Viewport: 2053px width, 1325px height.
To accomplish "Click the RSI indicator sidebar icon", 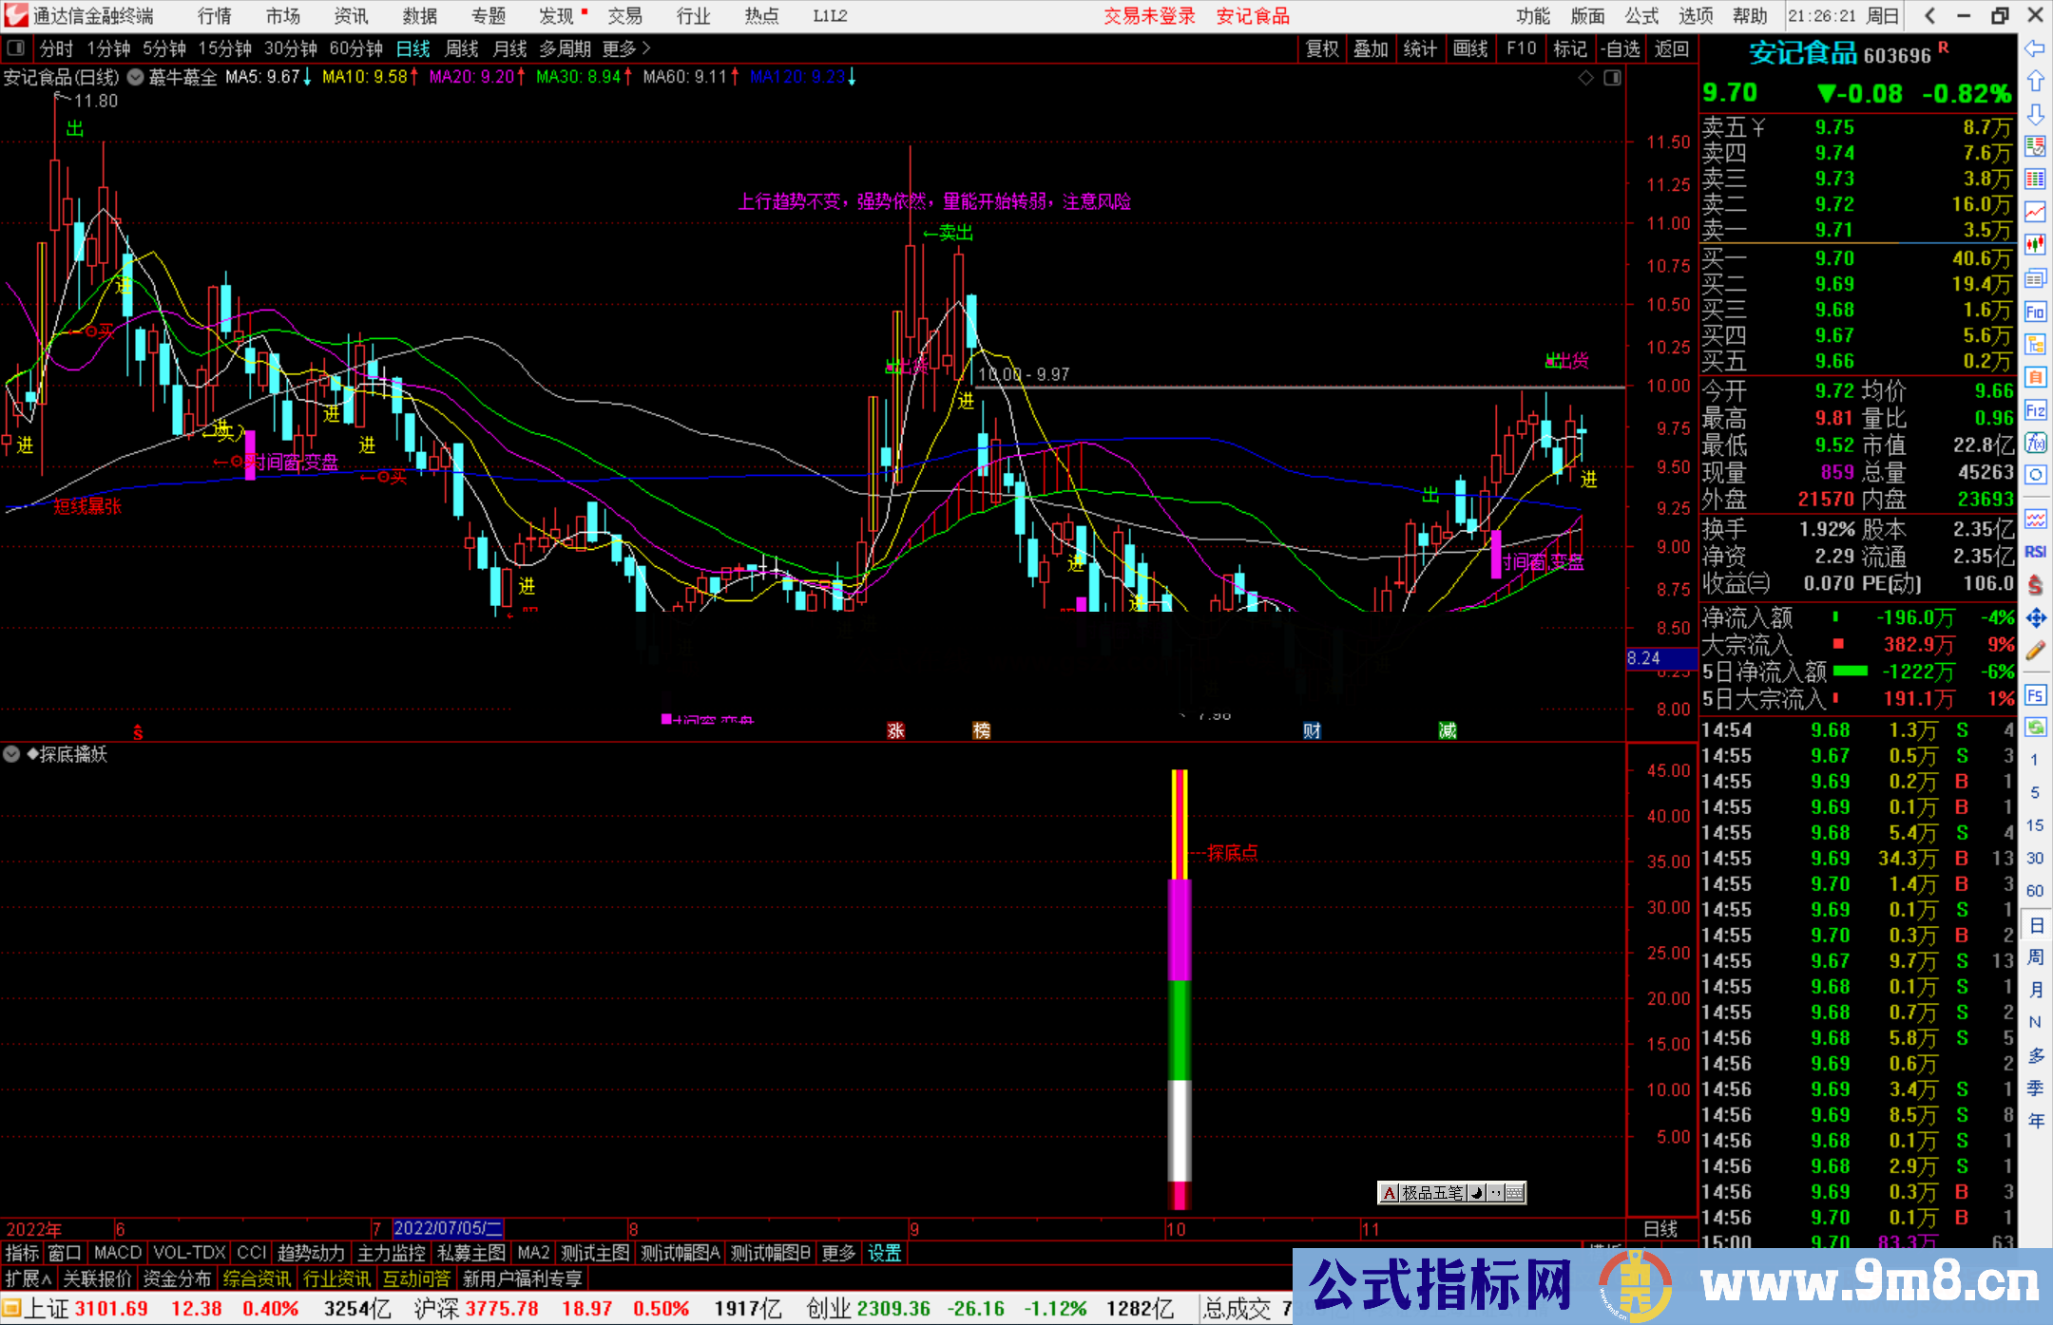I will (x=2035, y=552).
